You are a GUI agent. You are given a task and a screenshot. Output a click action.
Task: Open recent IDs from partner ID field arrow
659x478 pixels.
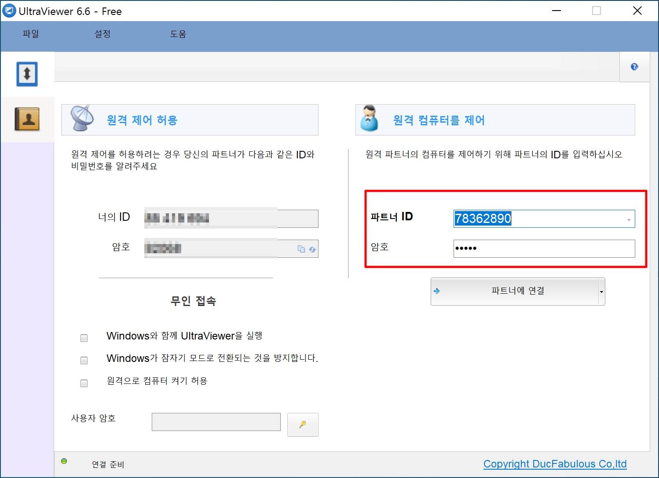pos(629,219)
